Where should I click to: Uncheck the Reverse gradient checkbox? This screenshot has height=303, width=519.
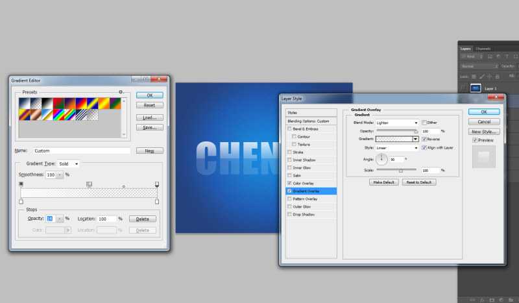point(424,139)
